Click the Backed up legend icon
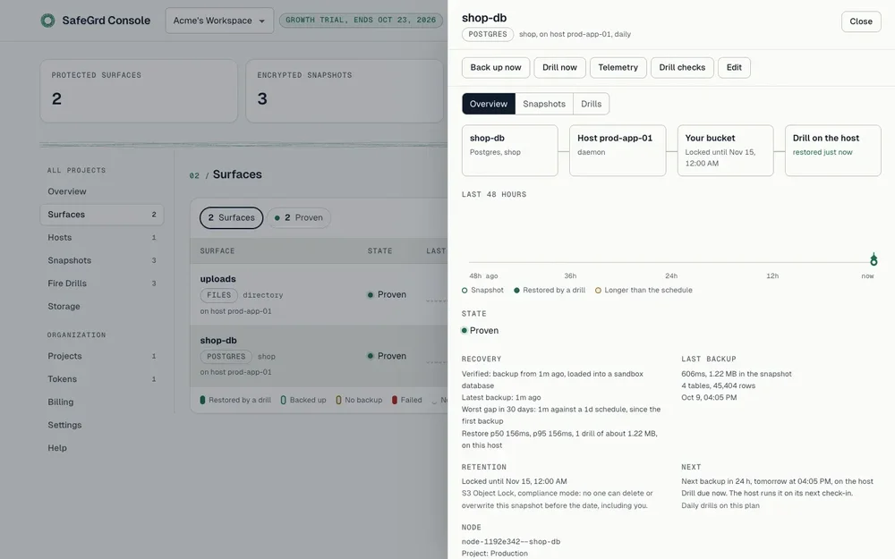This screenshot has height=559, width=895. click(284, 400)
